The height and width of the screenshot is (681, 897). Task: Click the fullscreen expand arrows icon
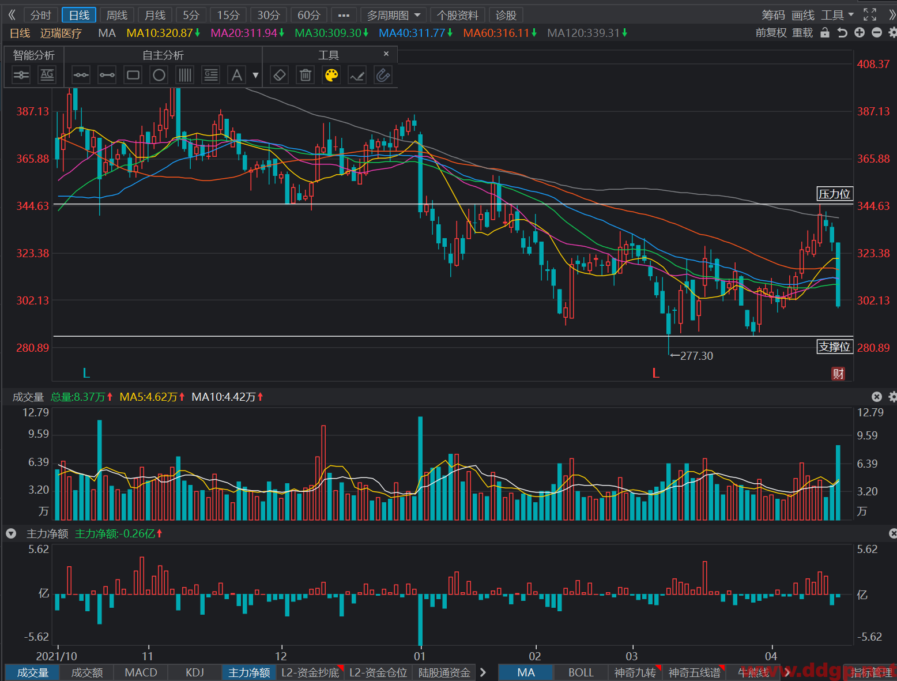click(870, 15)
